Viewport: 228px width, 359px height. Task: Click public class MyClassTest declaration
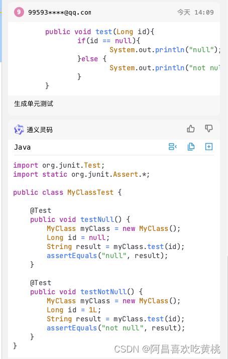pyautogui.click(x=67, y=192)
